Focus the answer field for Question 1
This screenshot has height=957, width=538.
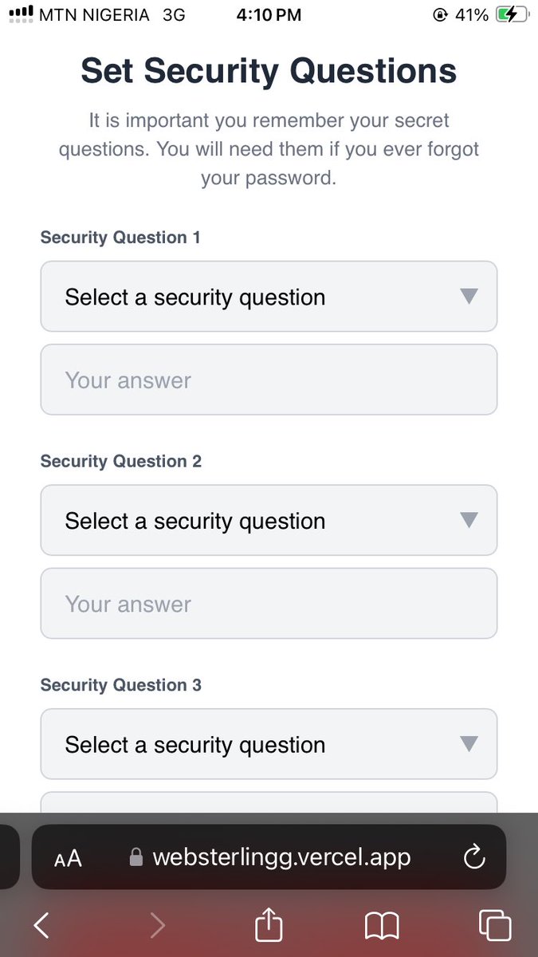pyautogui.click(x=269, y=380)
